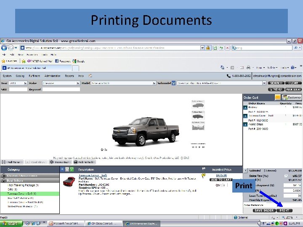Remove Assist Steps from the cart
This screenshot has width=303, height=227.
tap(245, 124)
